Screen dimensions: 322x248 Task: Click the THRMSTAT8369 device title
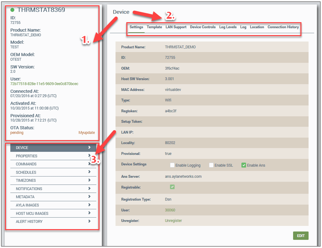(41, 10)
